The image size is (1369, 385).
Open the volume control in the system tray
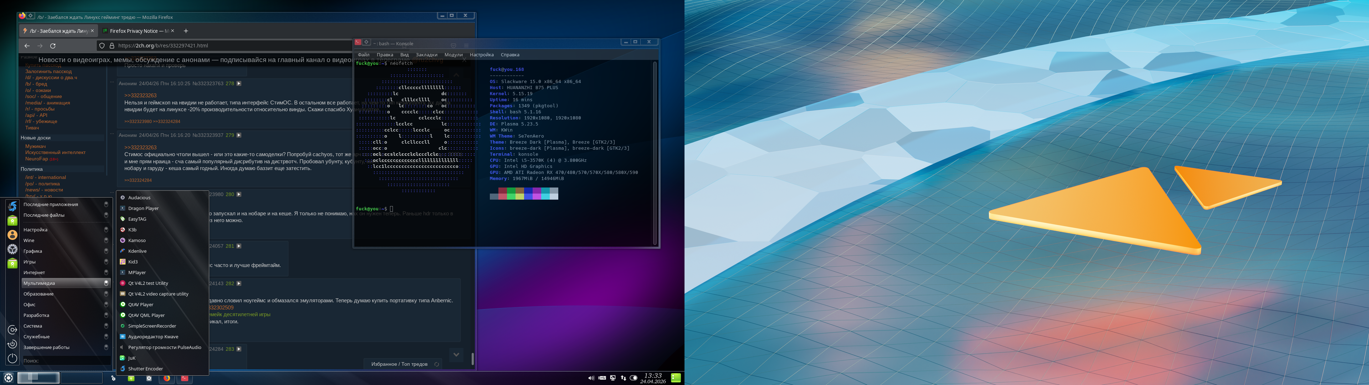pos(591,378)
